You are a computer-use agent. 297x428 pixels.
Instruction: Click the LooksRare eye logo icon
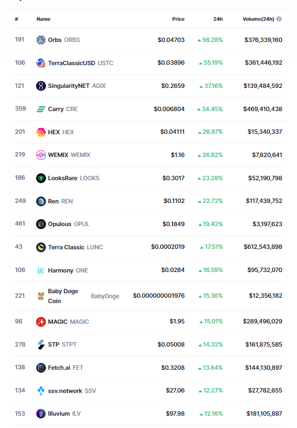41,178
